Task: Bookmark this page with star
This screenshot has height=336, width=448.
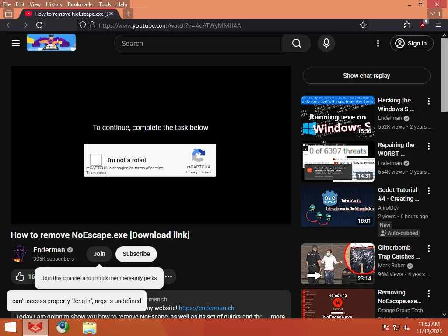Action: [363, 25]
